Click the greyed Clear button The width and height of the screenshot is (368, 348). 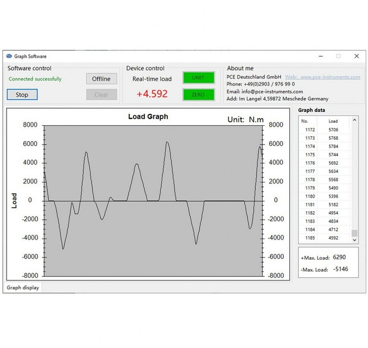tap(101, 94)
